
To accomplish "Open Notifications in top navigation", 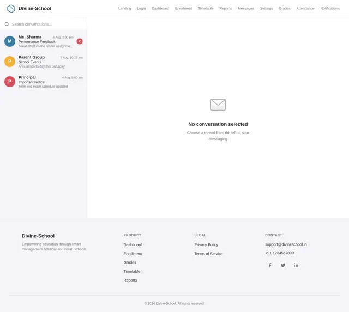I will (330, 9).
